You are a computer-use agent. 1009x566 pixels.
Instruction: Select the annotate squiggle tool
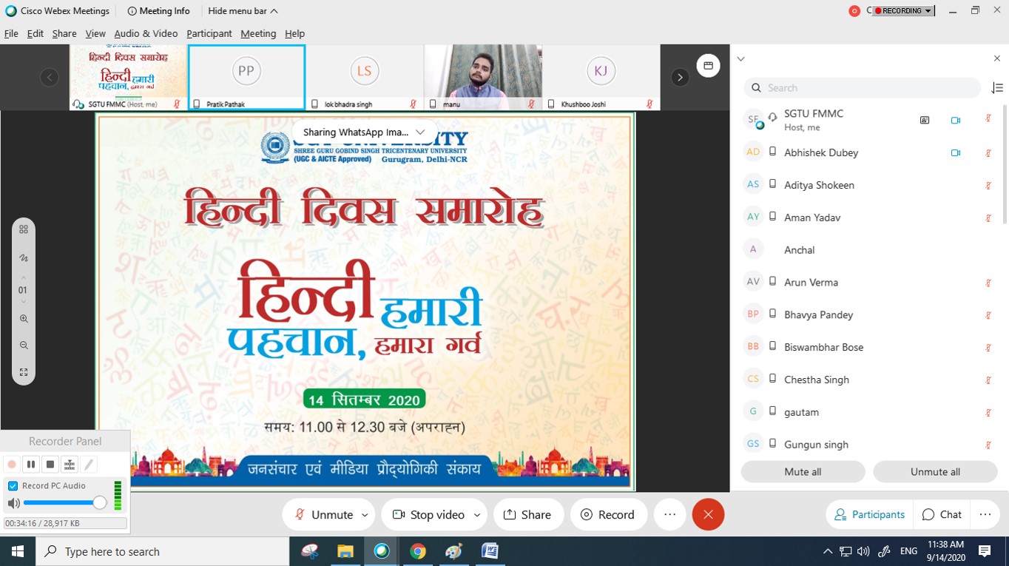24,258
